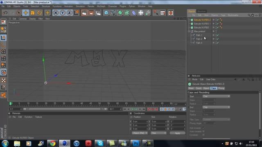This screenshot has width=262, height=147.
Task: Click the timeline preview range slider bar
Action: (65, 109)
